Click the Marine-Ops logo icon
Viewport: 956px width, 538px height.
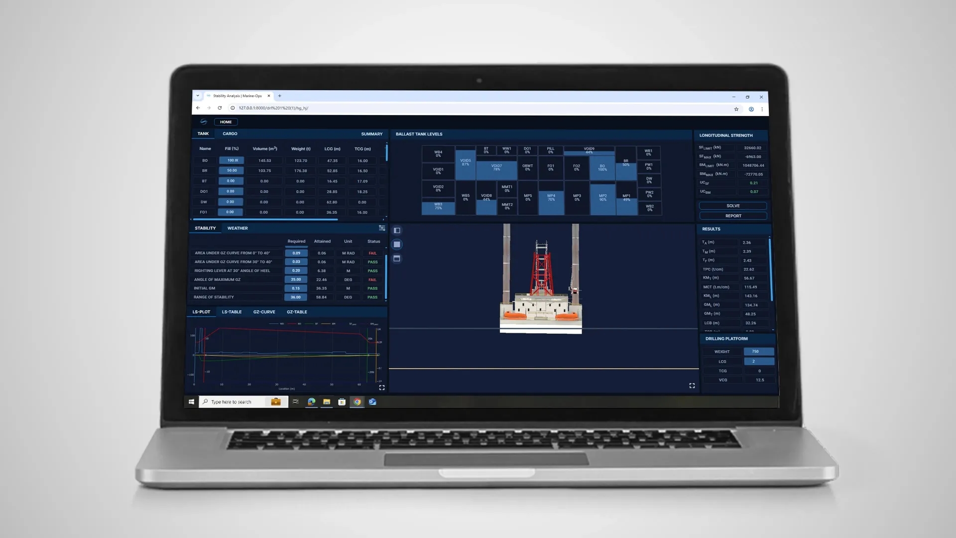[x=204, y=122]
